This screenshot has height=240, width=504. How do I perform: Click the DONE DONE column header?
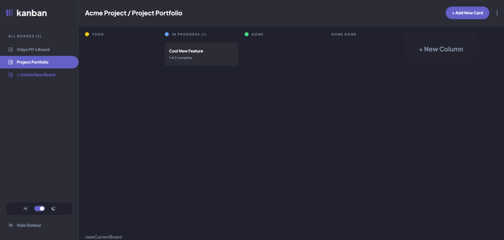click(x=344, y=34)
